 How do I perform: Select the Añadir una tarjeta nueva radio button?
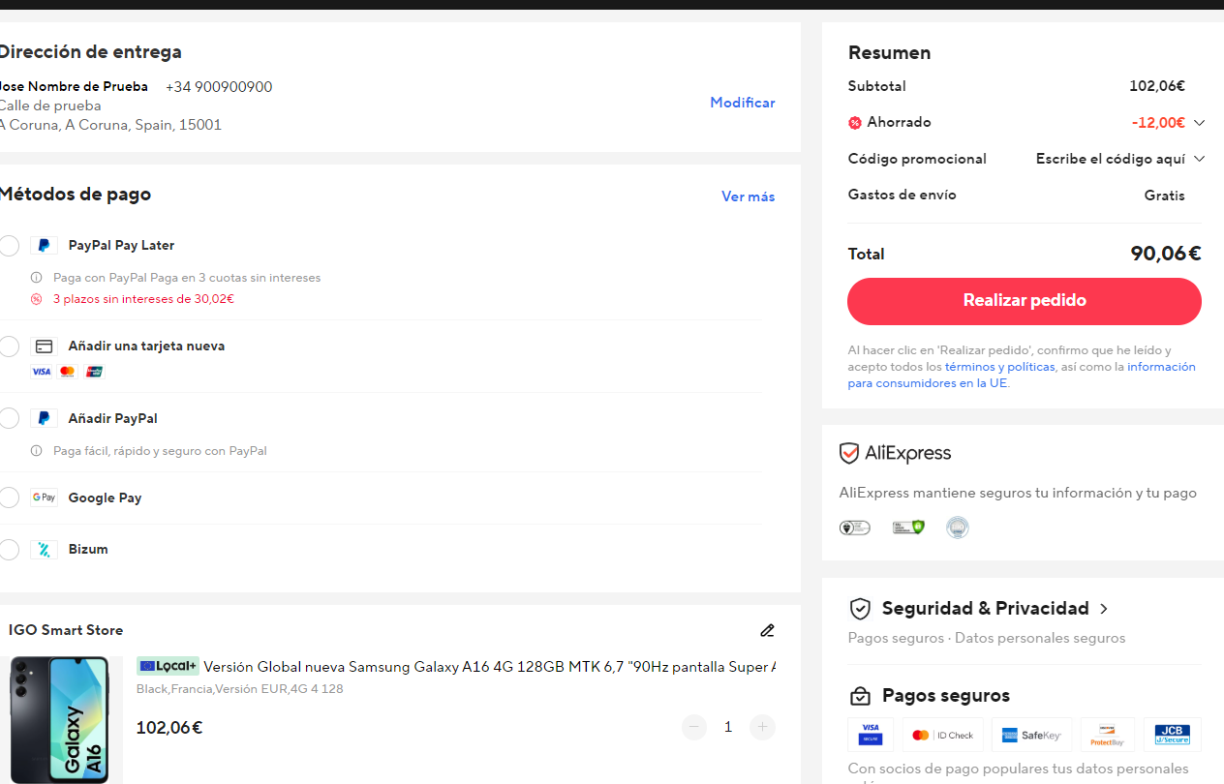click(8, 347)
